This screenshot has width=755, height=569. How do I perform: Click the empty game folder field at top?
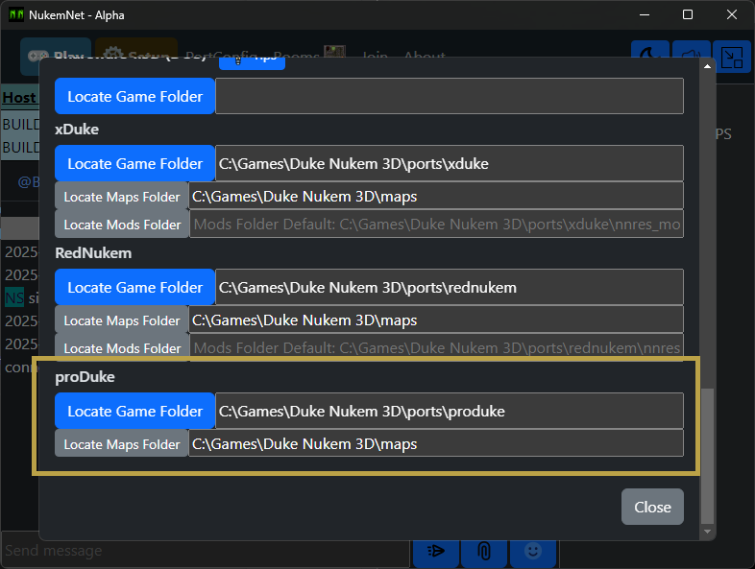tap(450, 96)
